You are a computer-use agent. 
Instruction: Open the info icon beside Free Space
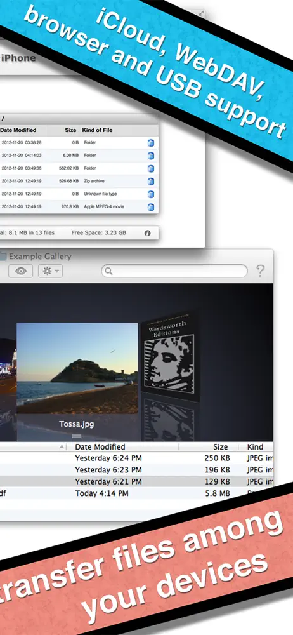(x=147, y=233)
